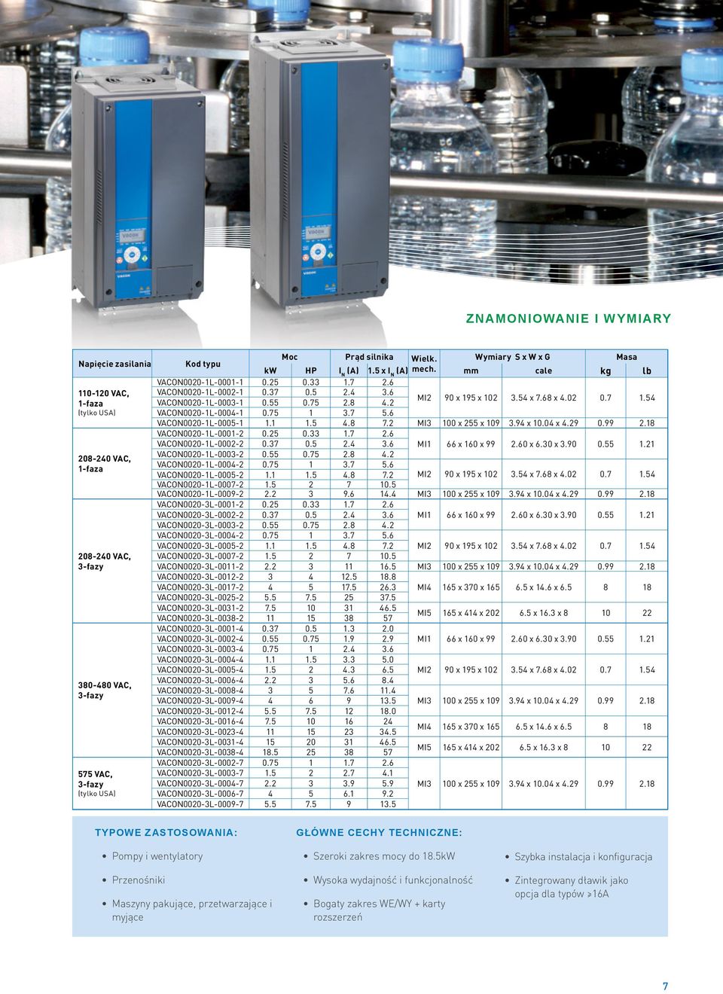This screenshot has width=723, height=994.
Task: Select the heading GŁÓWNE CECHY TECHNICZNE:
Action: (380, 833)
